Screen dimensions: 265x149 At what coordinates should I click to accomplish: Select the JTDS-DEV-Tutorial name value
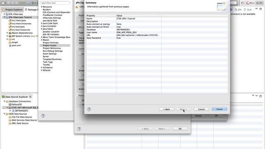(x=126, y=19)
